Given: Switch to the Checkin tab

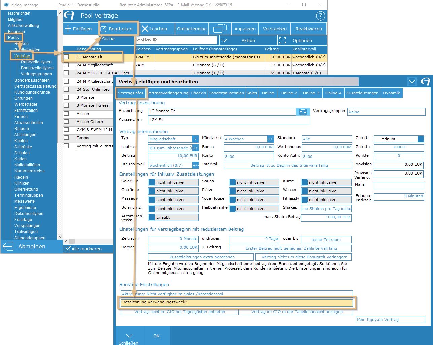Looking at the screenshot, I should 198,93.
